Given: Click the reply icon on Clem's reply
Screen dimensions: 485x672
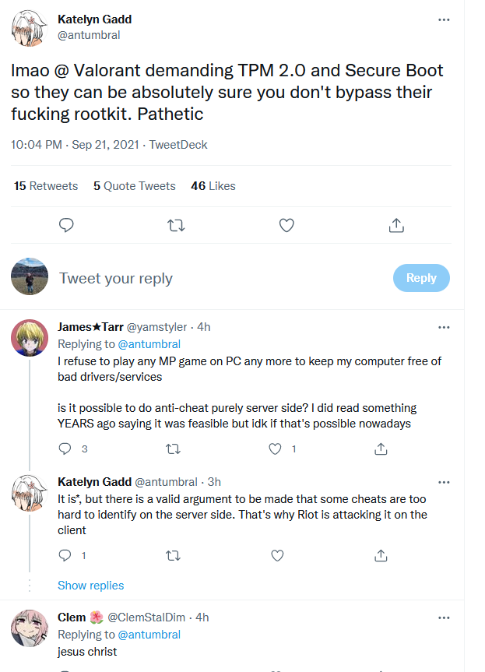Looking at the screenshot, I should click(x=66, y=668).
